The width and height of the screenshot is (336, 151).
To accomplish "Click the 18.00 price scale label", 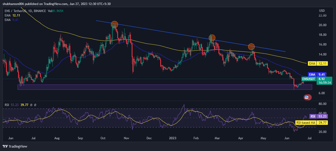I will (323, 35).
